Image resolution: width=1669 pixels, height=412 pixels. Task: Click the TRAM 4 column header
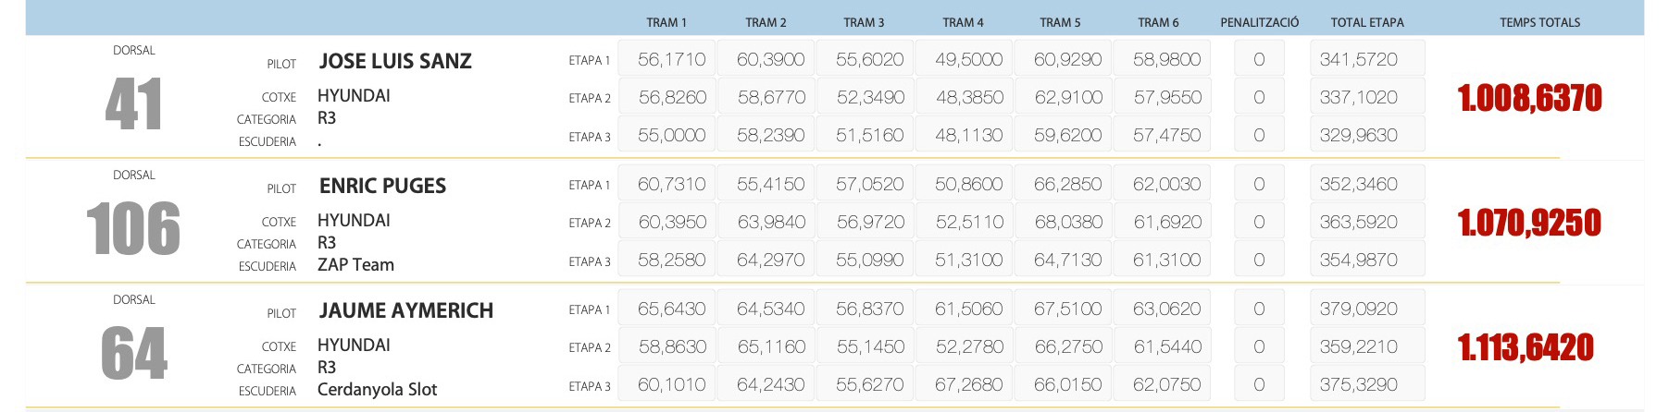(963, 22)
